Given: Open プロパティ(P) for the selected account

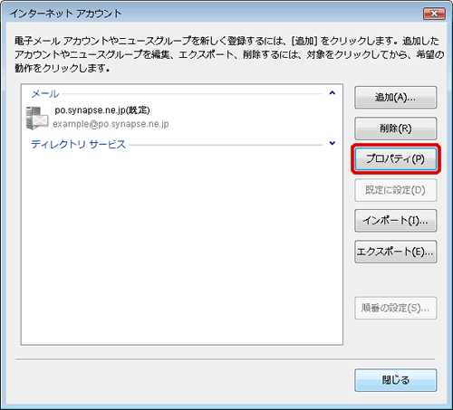Looking at the screenshot, I should [x=396, y=159].
